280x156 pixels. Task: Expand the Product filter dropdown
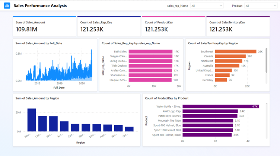click(x=260, y=6)
